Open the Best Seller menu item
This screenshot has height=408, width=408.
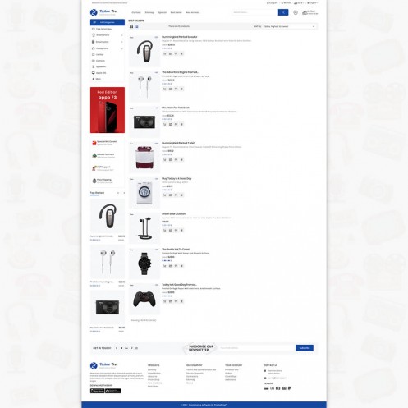pos(176,12)
